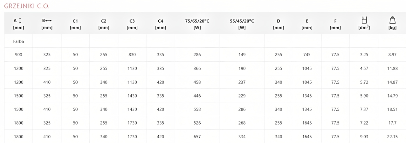The width and height of the screenshot is (406, 143).
Task: Select the 22.15 kg weight cell
Action: tap(392, 137)
